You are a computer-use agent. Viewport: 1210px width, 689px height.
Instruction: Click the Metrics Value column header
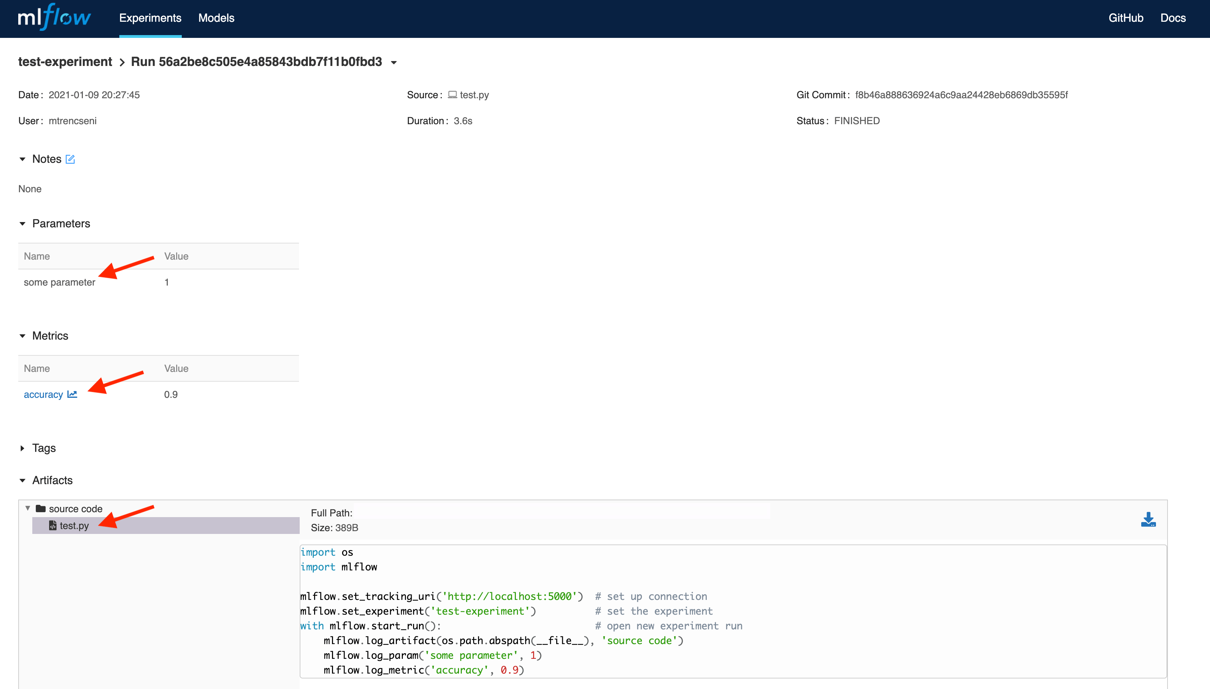click(176, 369)
